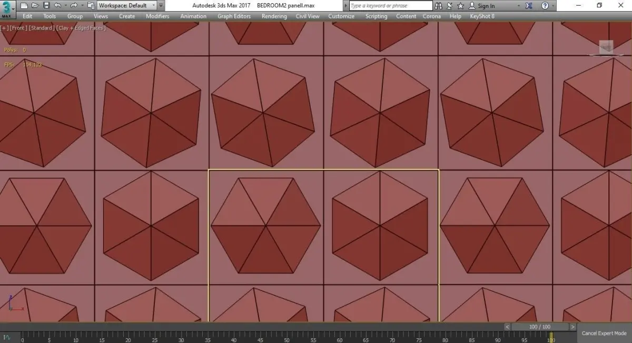Open Help question mark icon
The height and width of the screenshot is (343, 632).
pyautogui.click(x=545, y=6)
